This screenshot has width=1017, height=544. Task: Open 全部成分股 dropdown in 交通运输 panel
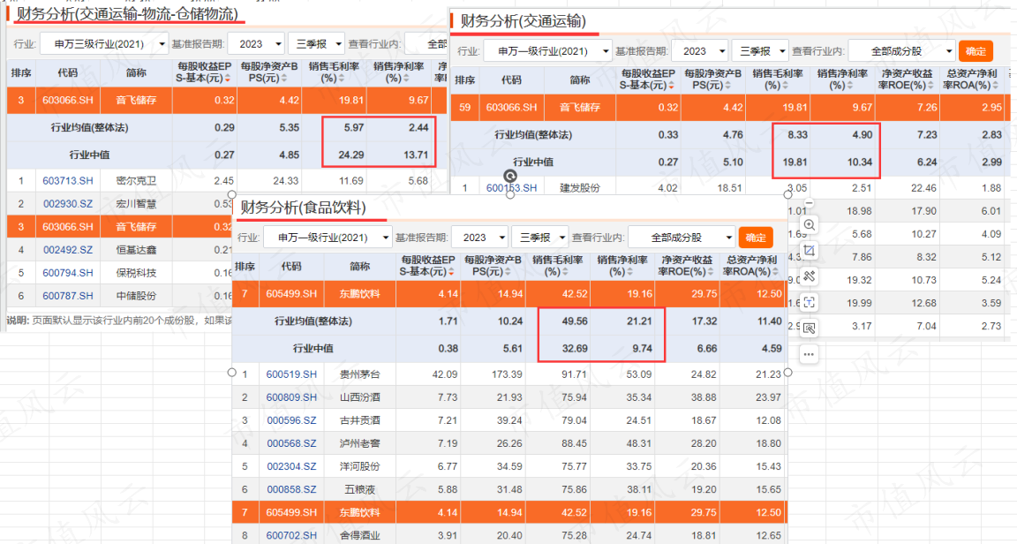click(902, 51)
